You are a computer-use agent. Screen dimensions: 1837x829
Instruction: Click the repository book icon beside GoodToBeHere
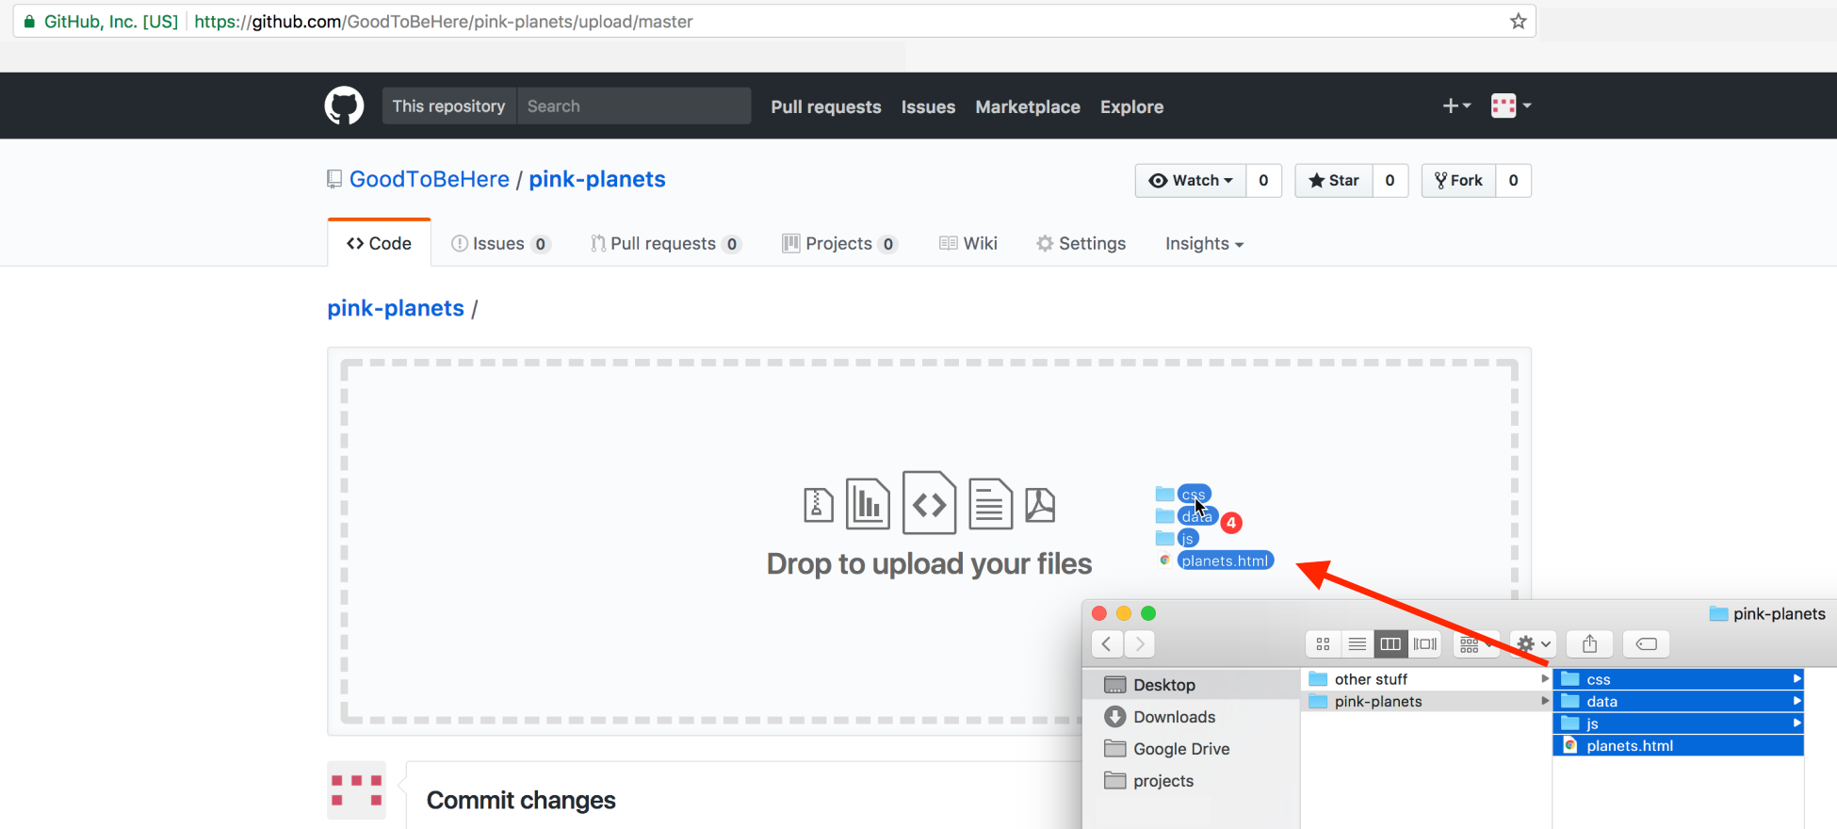333,179
